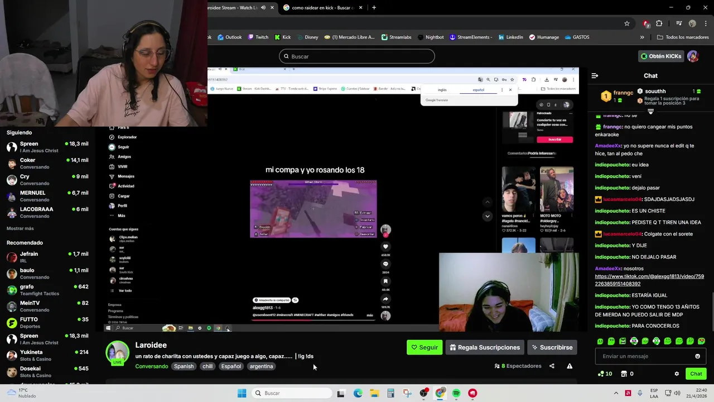Screen dimensions: 714x402
Task: Open the emoji picker in message box
Action: point(697,356)
